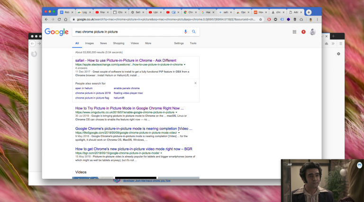Dismiss the People also search for box

click(x=195, y=83)
